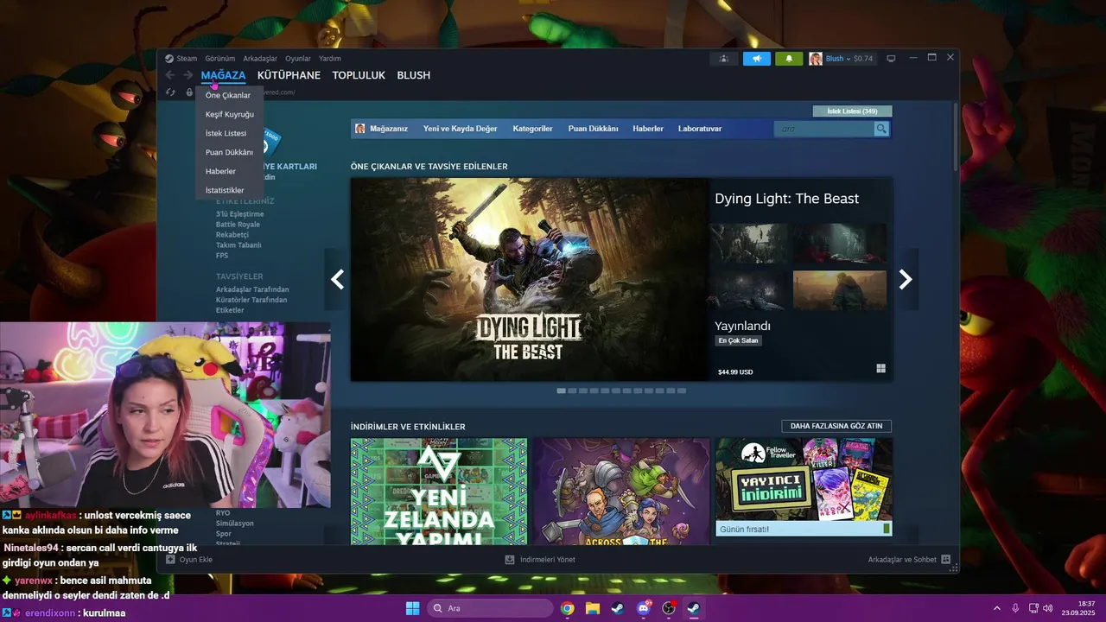
Task: Click the plus icon of Oyun Ekle
Action: pos(170,560)
